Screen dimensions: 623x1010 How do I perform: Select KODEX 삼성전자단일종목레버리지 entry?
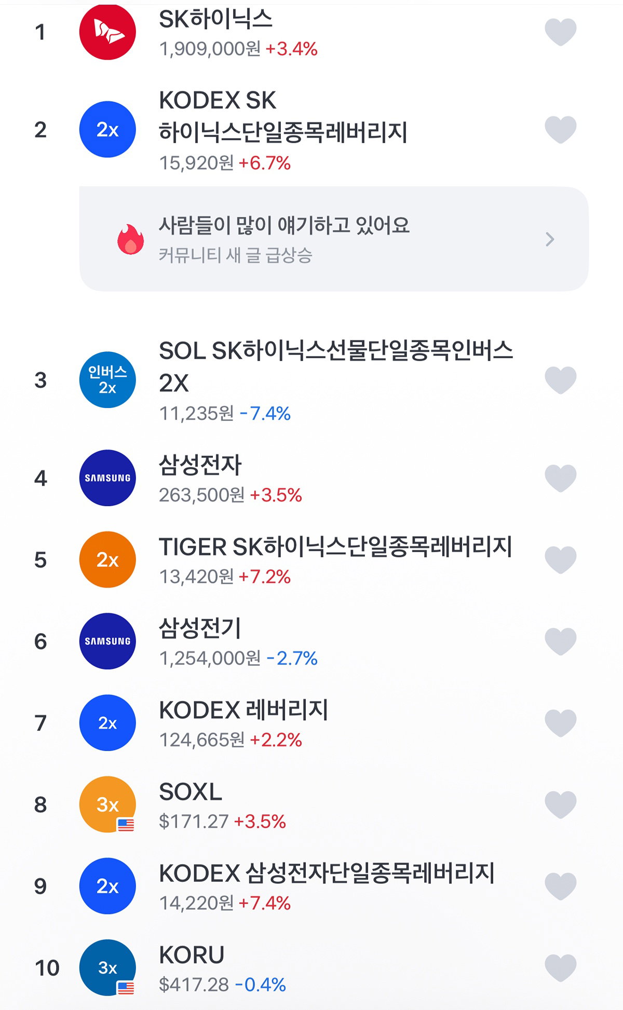point(311,886)
